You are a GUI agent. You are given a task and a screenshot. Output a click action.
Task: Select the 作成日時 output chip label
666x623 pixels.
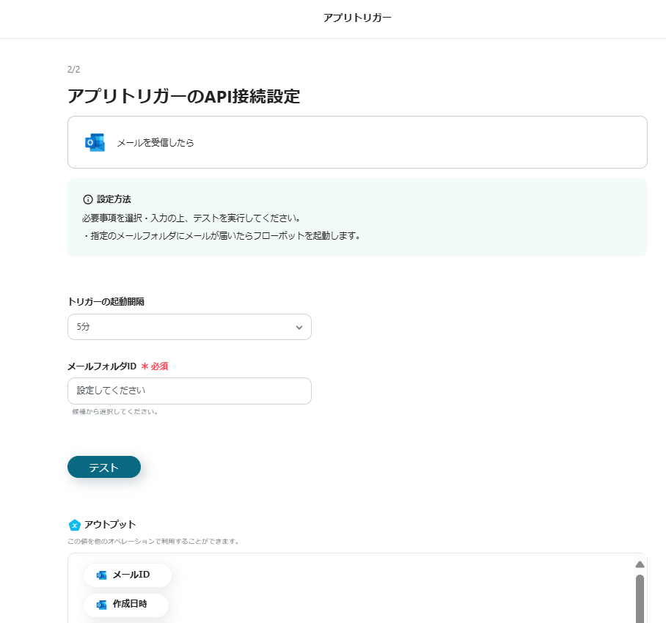tap(130, 605)
